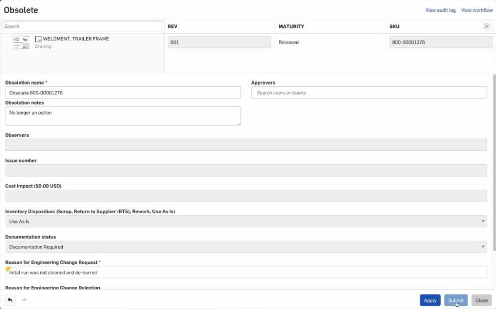
Task: Submit the obsoletion request
Action: click(x=455, y=300)
